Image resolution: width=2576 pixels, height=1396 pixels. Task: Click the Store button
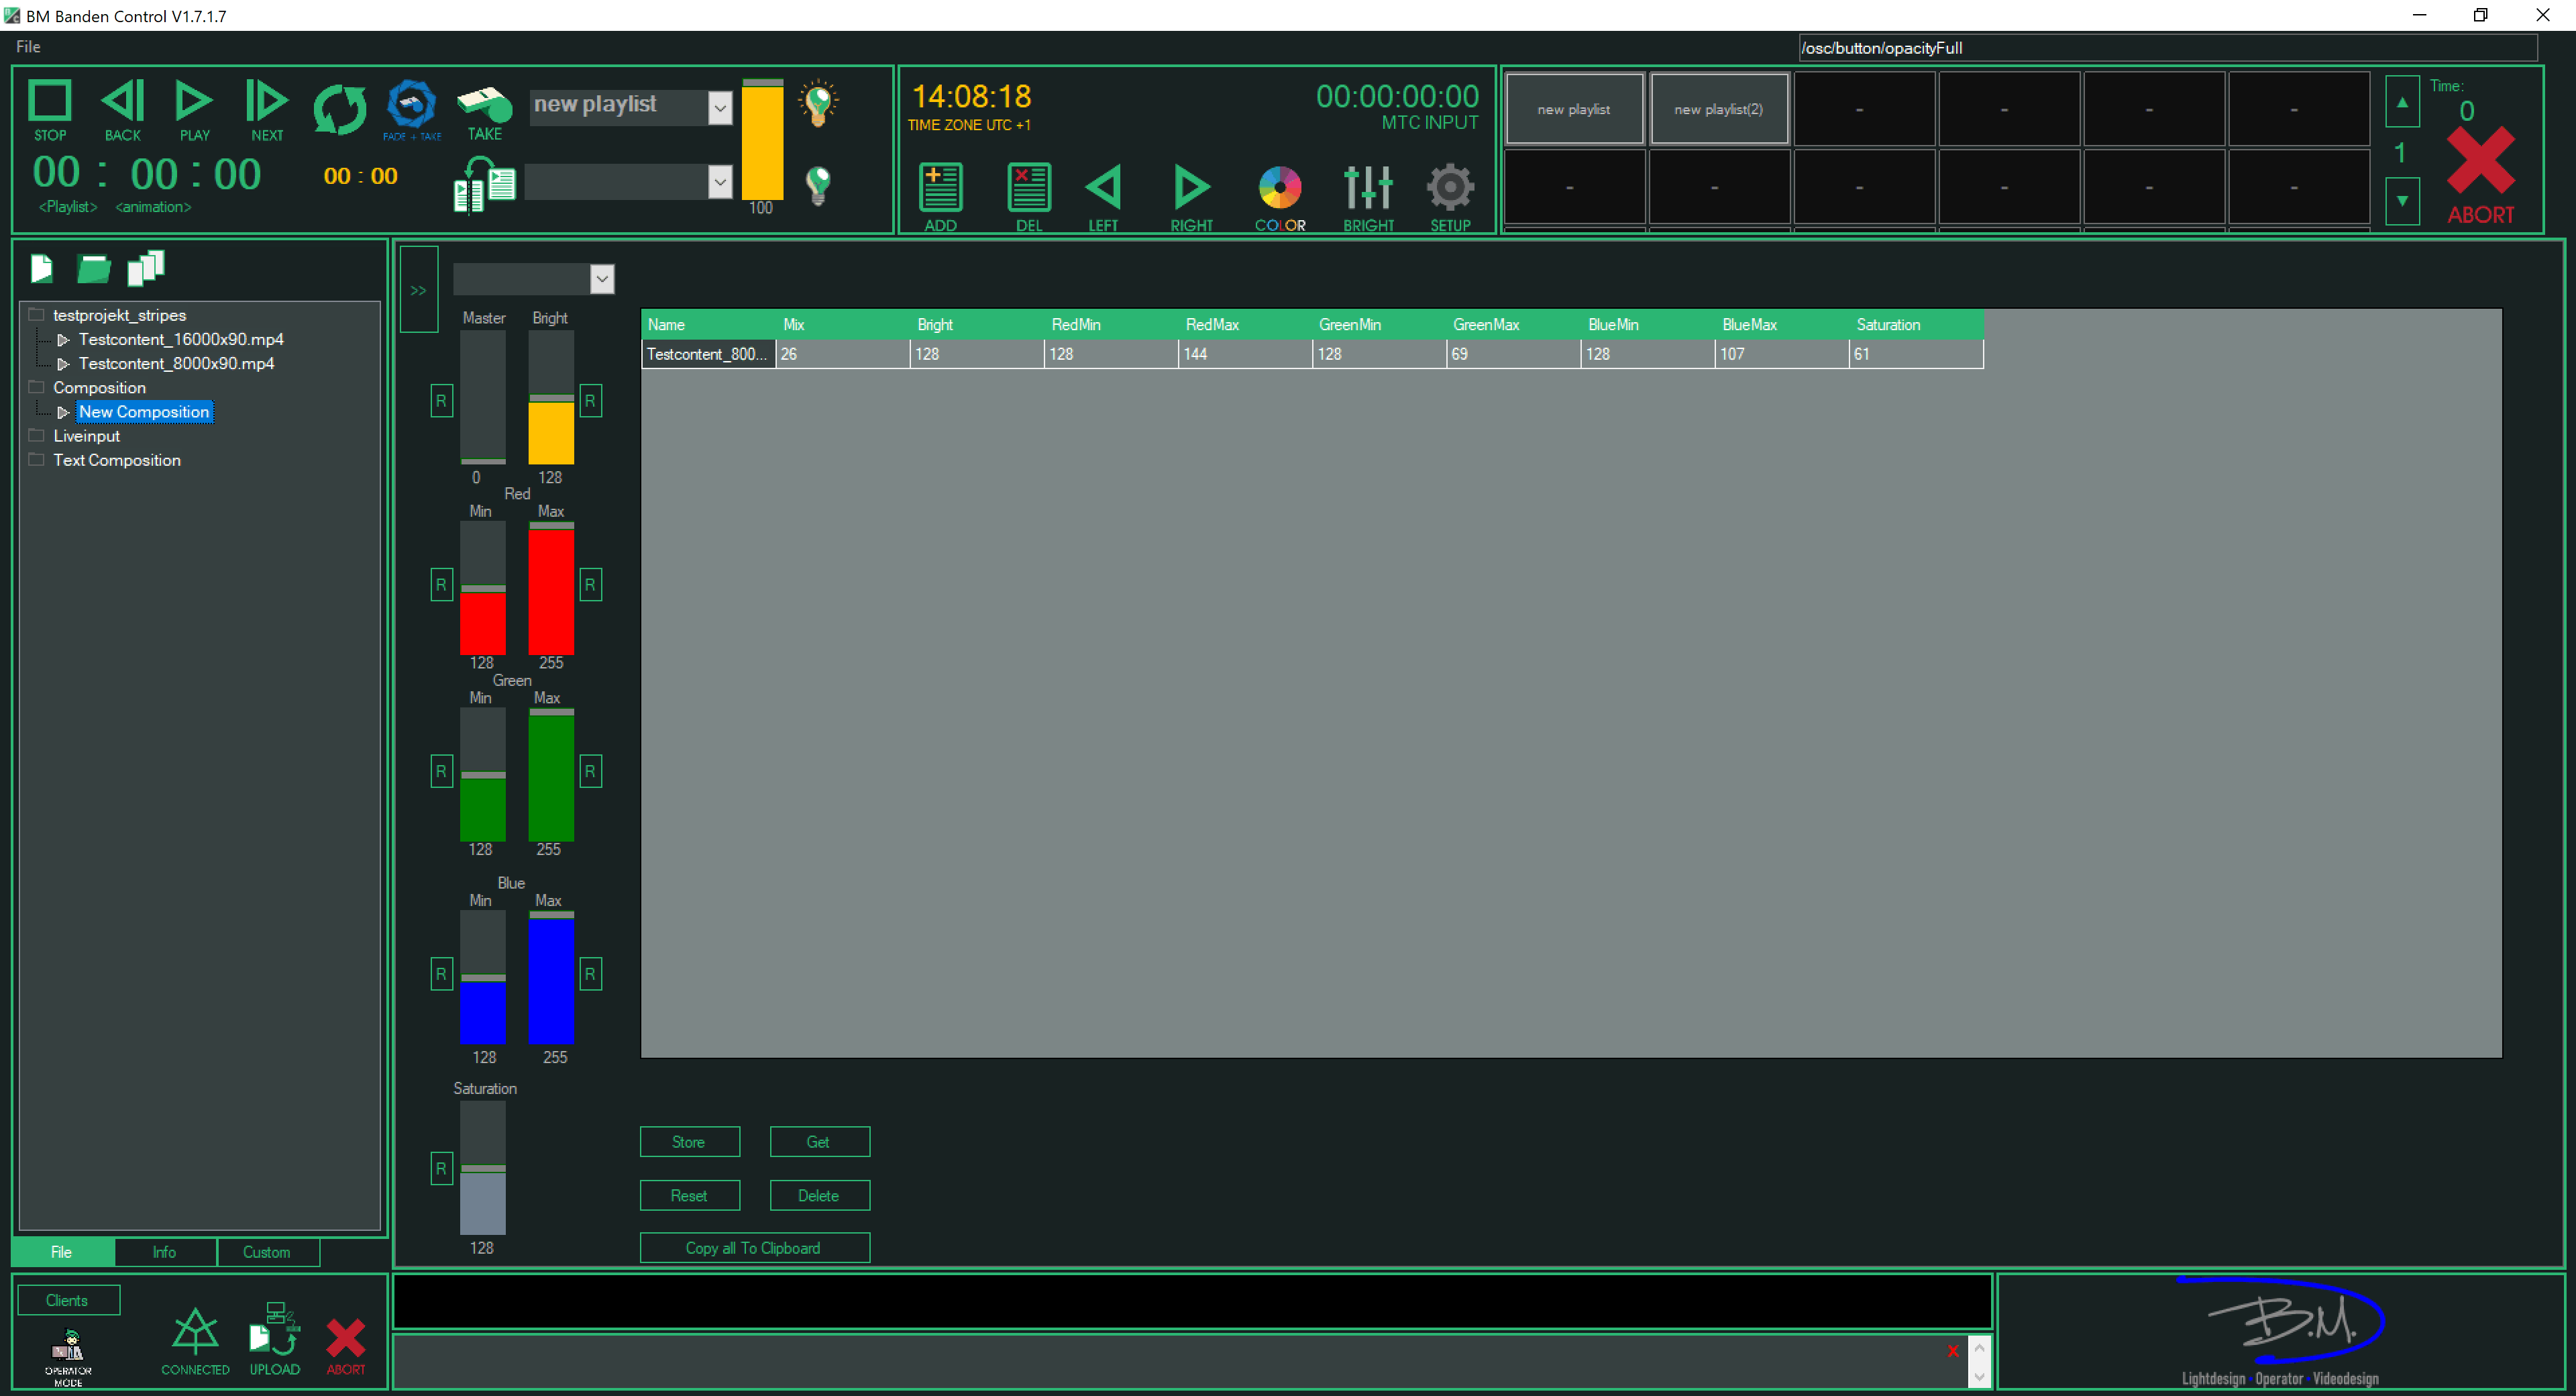[x=689, y=1142]
